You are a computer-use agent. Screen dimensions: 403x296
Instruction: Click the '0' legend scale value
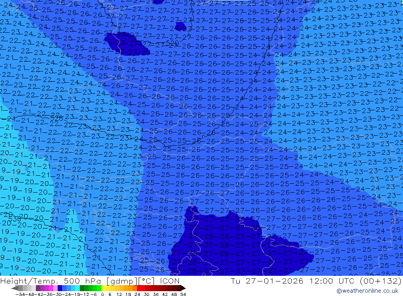[x=102, y=294]
